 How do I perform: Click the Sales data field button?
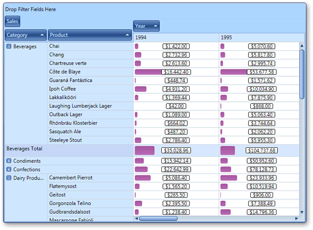click(12, 21)
